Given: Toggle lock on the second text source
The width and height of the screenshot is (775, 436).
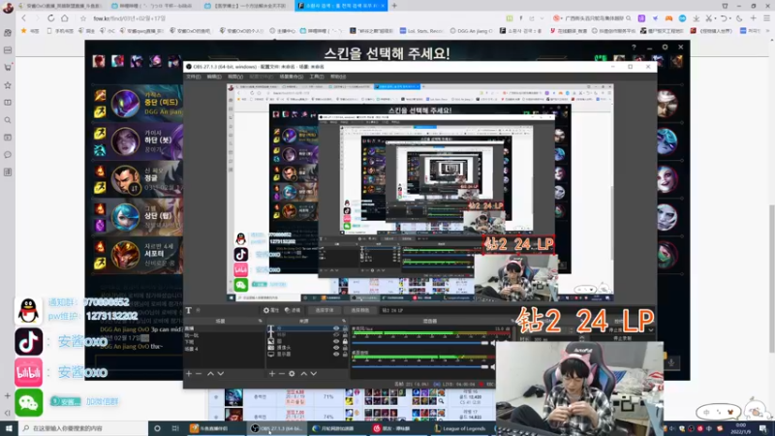Looking at the screenshot, I should click(x=345, y=335).
